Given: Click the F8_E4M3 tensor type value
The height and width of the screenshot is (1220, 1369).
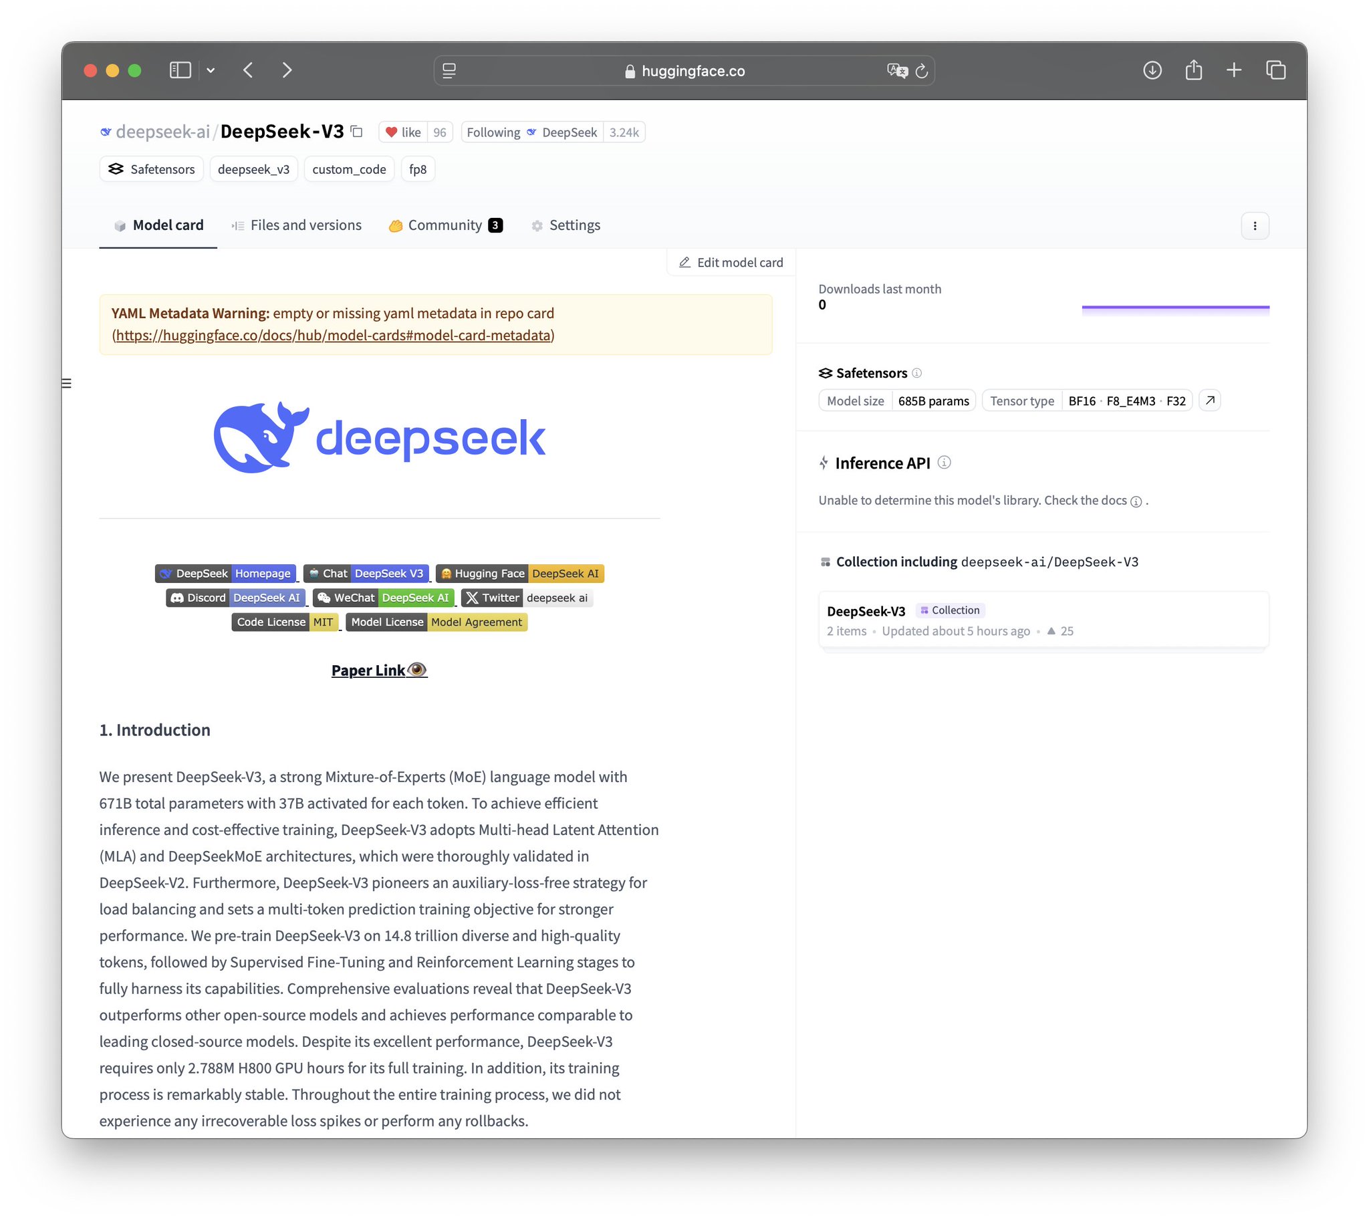Looking at the screenshot, I should [x=1130, y=401].
